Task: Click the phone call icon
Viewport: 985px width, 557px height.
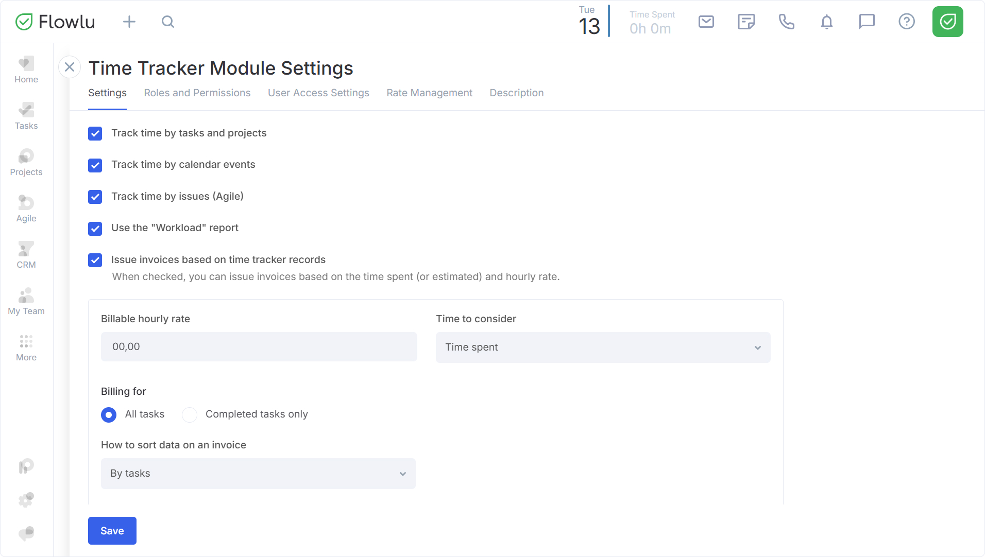Action: 786,22
